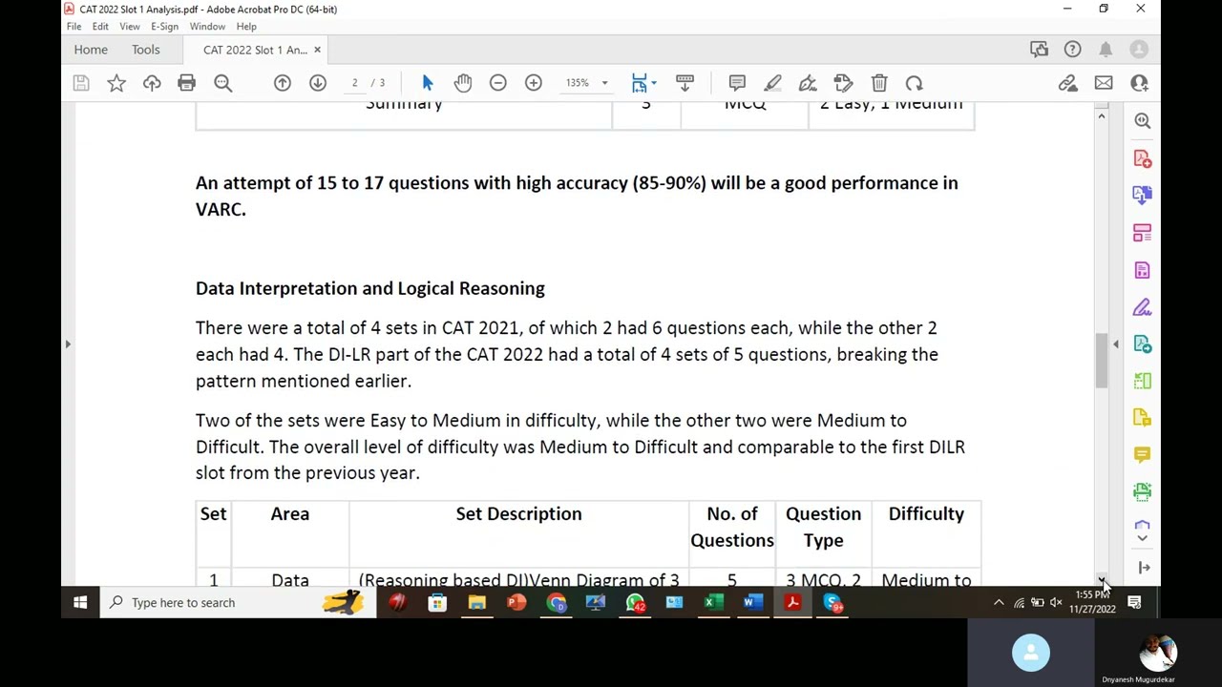
Task: Print the document with the printer icon
Action: tap(187, 83)
